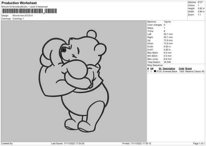Click the 'Created By:' label

click(x=7, y=144)
